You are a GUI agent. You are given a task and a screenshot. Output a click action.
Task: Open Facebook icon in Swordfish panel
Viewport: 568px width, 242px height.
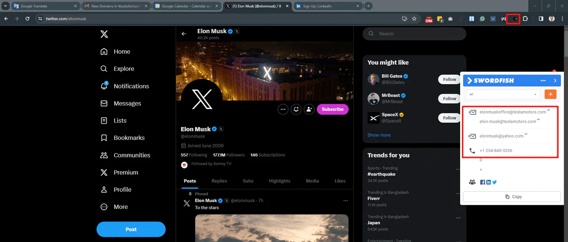coord(482,182)
